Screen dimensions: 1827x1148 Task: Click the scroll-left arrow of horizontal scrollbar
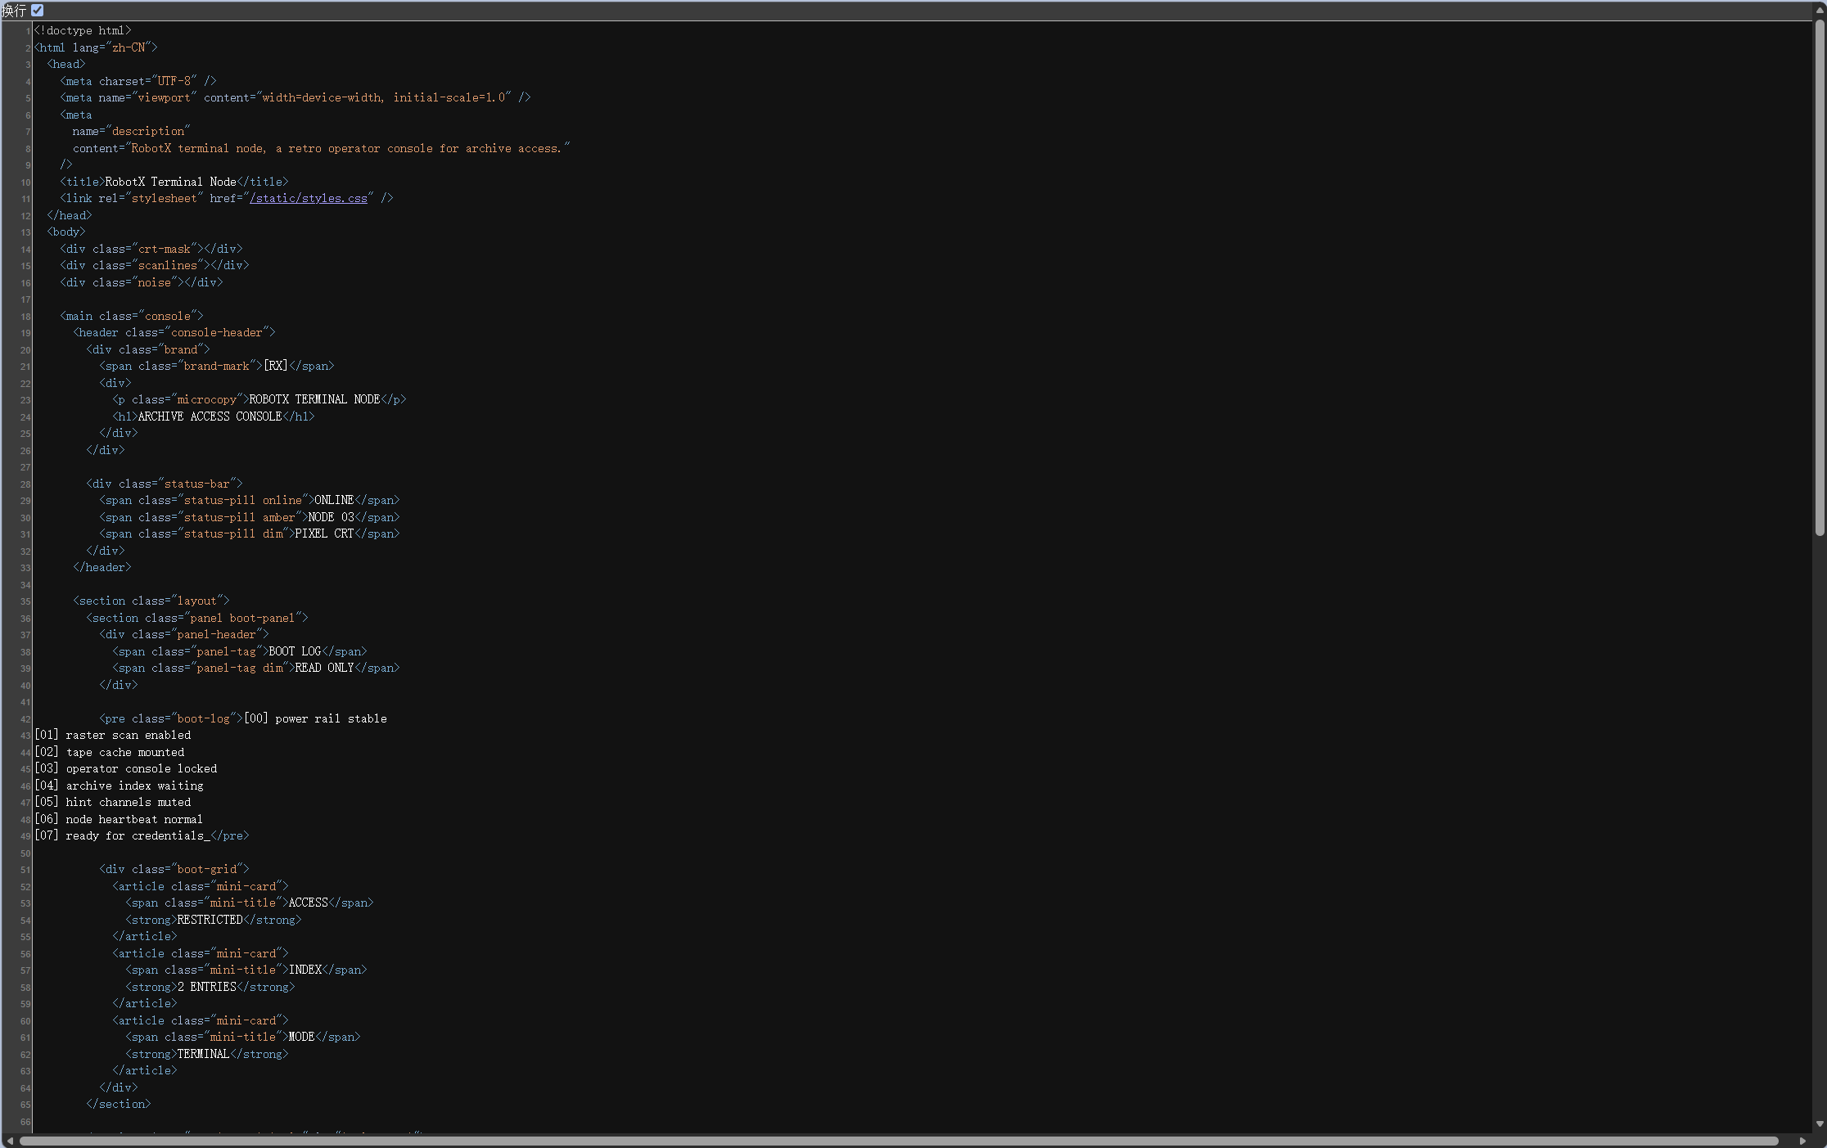pos(9,1141)
